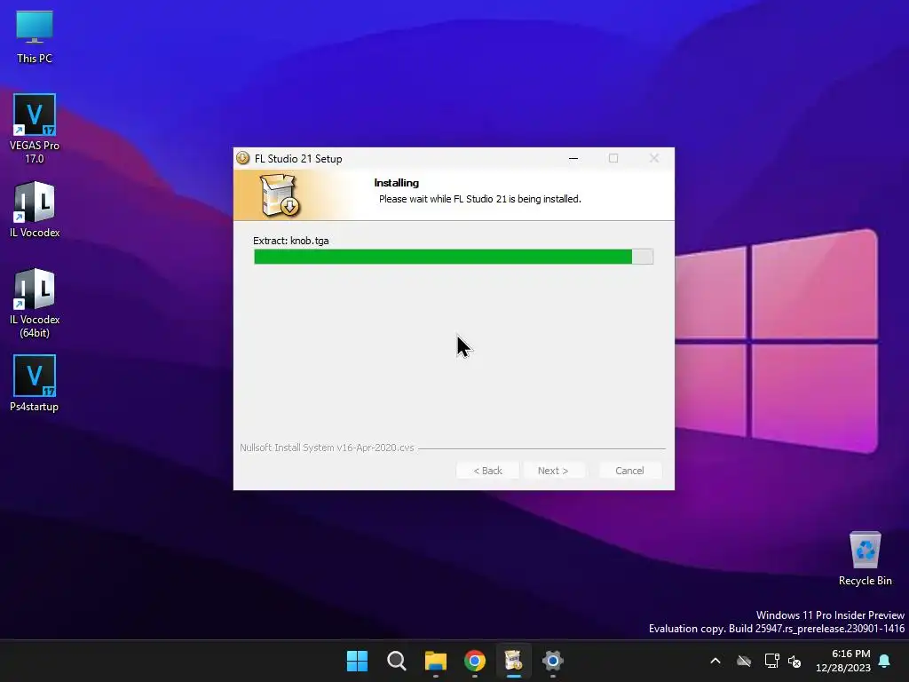
Task: Open File Explorer from the taskbar
Action: [435, 661]
